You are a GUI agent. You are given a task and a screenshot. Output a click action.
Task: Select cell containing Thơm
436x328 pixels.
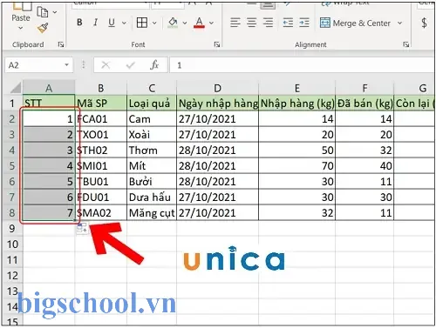pyautogui.click(x=152, y=151)
